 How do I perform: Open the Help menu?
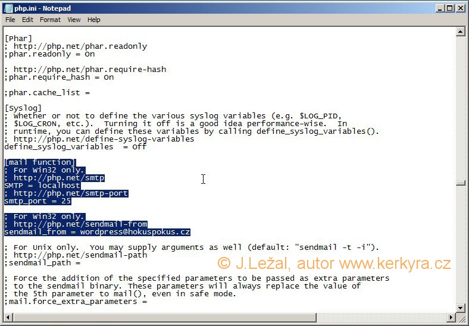[94, 20]
